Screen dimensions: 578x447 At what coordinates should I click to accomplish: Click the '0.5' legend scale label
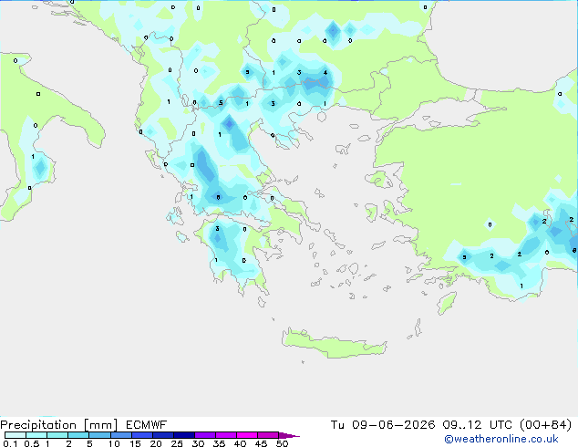click(32, 443)
